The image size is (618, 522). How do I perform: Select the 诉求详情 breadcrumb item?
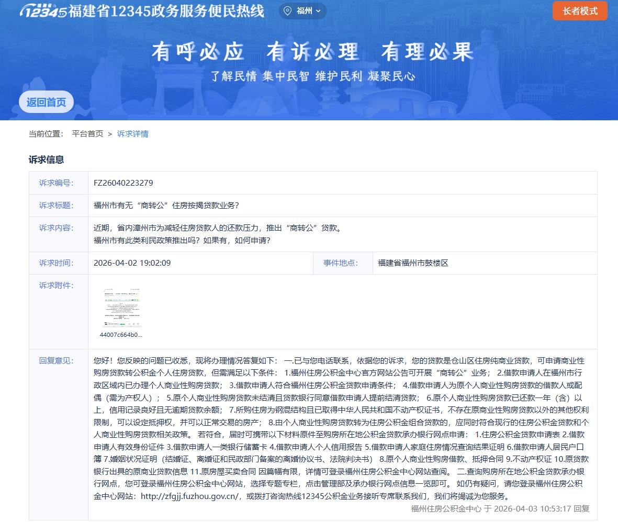pos(132,134)
